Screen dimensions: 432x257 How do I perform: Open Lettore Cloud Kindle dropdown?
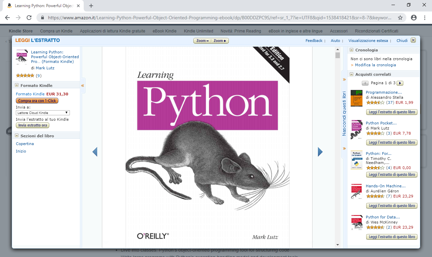point(43,113)
